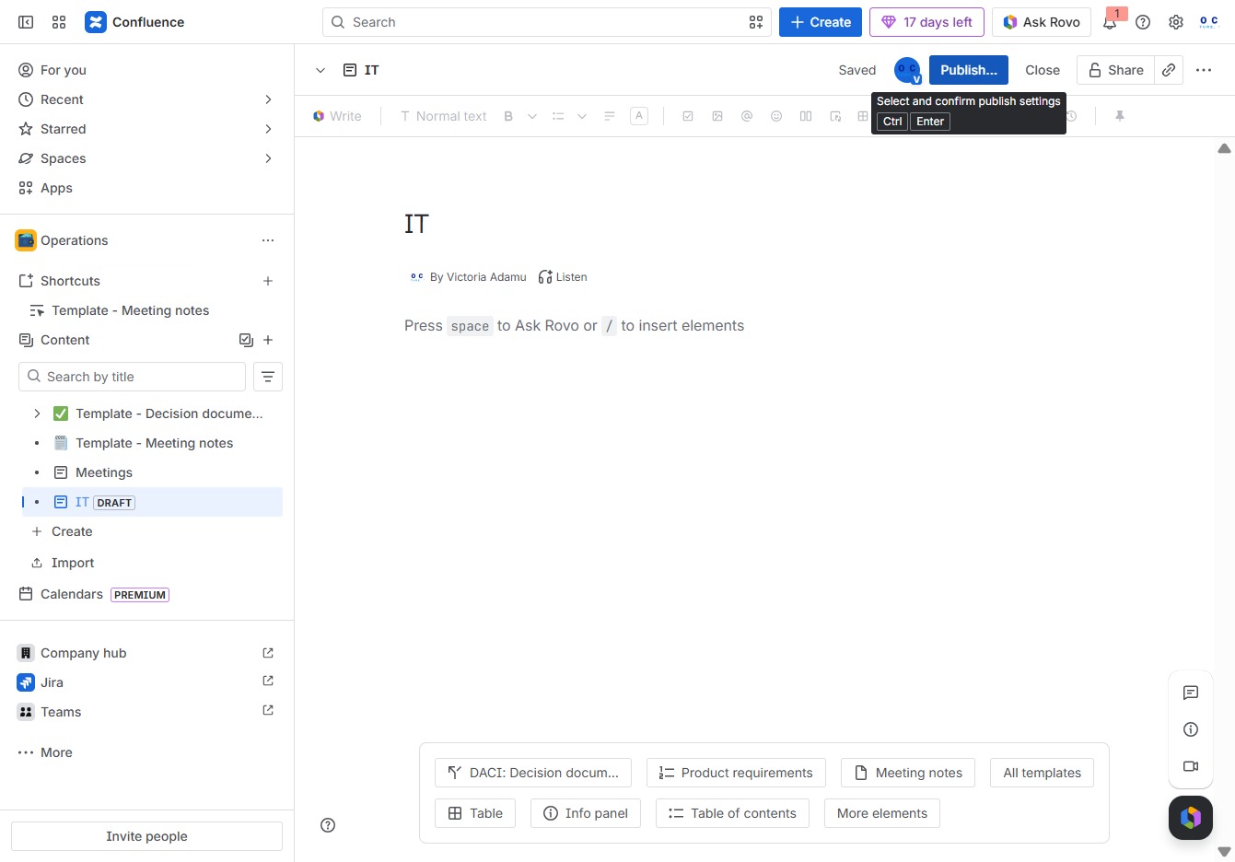Click the bulk select content icon
Screen dimensions: 1235x862
tap(246, 340)
